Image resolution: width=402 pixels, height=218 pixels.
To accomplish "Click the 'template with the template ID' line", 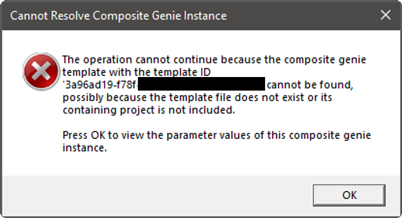I will 136,72.
